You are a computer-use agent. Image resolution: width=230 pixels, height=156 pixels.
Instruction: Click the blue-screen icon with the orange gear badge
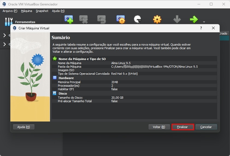[x=121, y=19]
